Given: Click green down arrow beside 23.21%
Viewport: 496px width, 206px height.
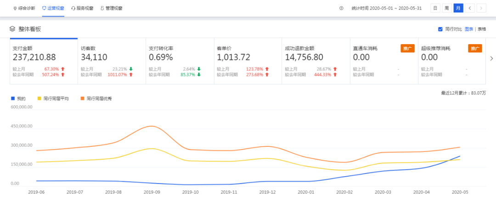Looking at the screenshot, I should point(130,69).
